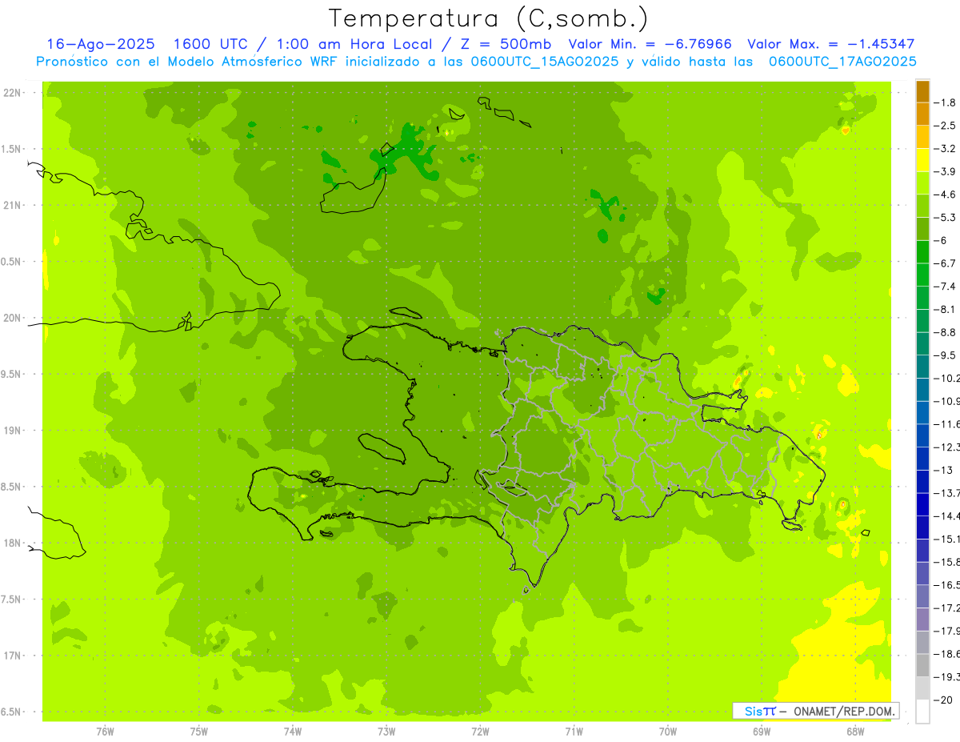Image resolution: width=960 pixels, height=742 pixels.
Task: Click the green swatch between -6.7 and -7.4
Action: pos(922,275)
